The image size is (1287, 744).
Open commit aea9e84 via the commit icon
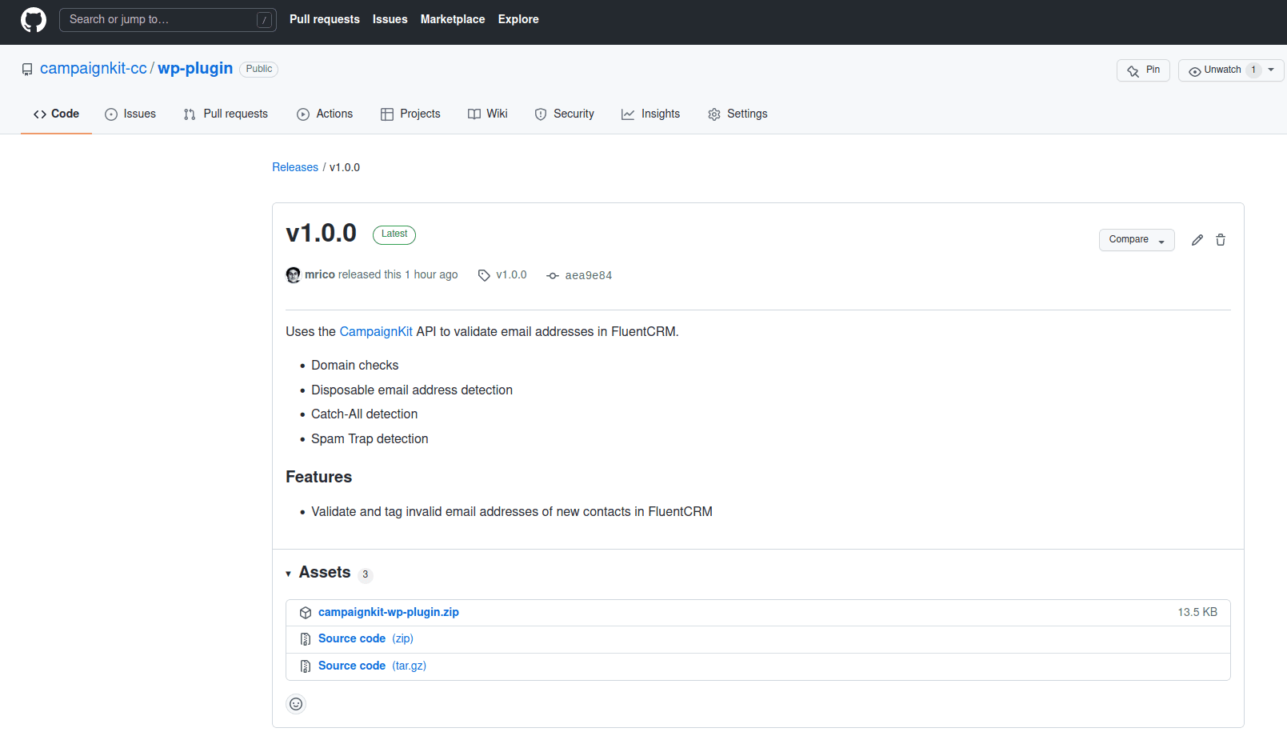553,275
